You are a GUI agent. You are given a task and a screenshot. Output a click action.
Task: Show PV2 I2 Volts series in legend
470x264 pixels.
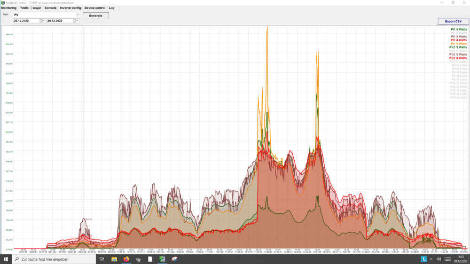click(x=458, y=87)
